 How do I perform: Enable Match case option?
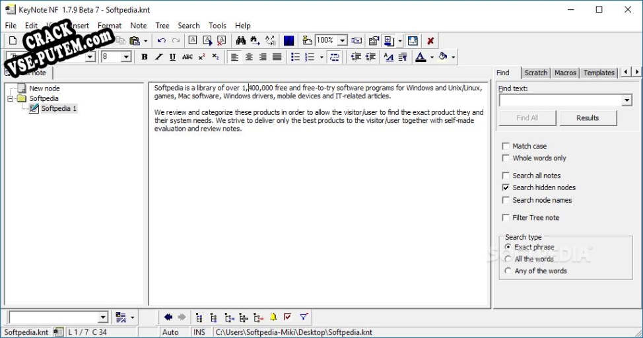(506, 146)
